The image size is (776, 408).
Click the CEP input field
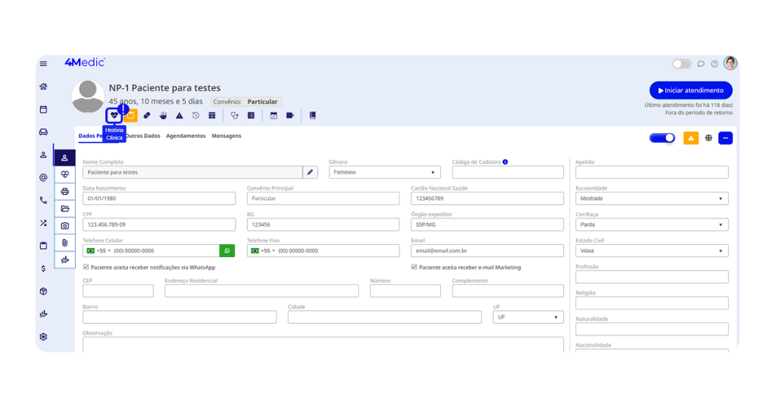coord(117,291)
